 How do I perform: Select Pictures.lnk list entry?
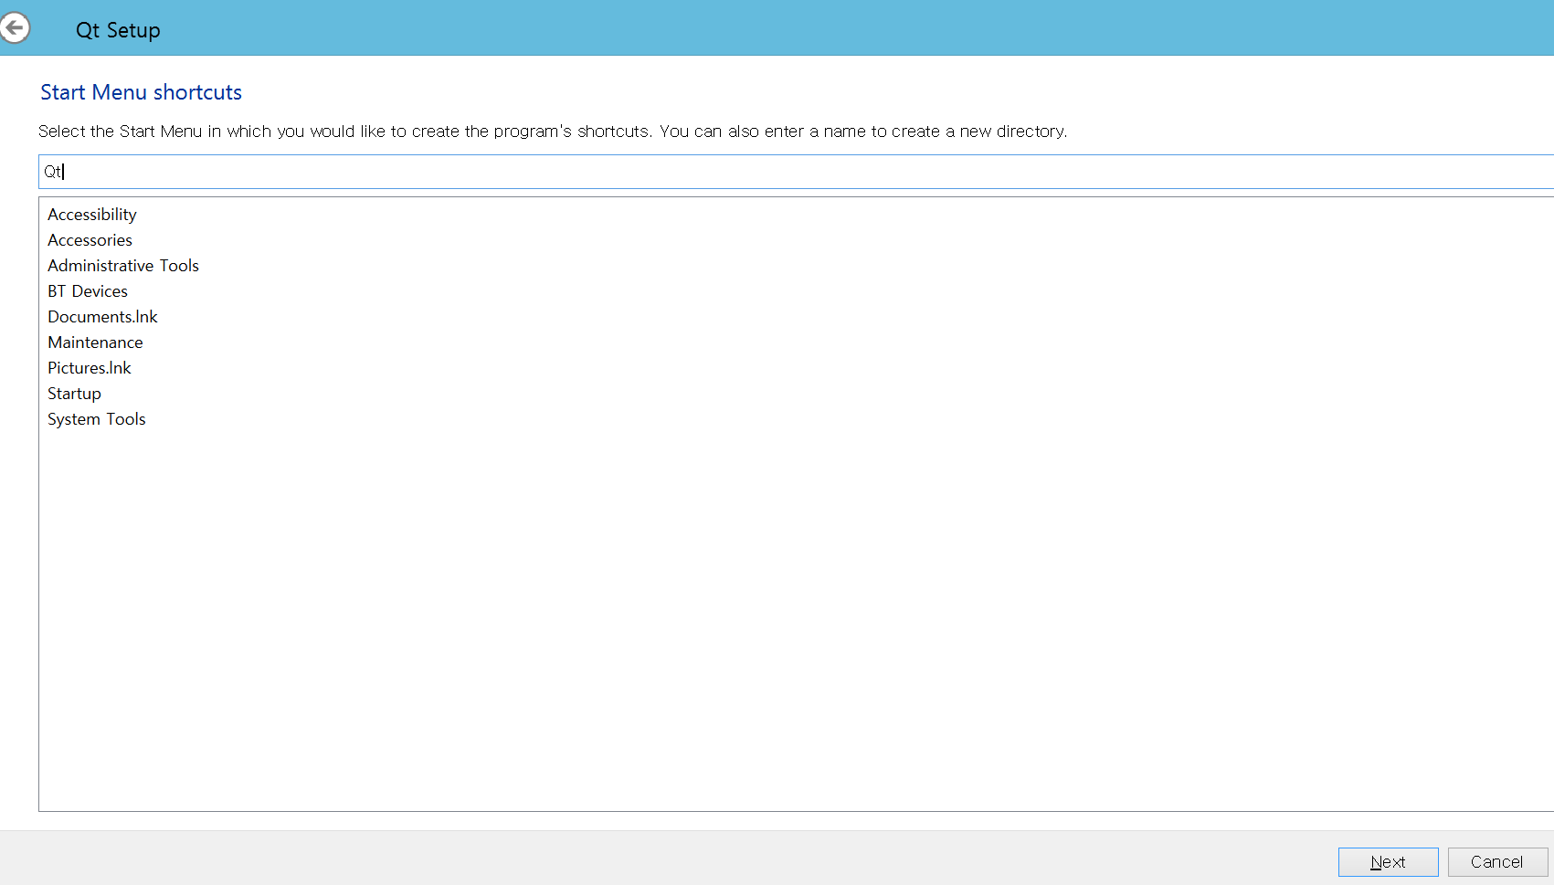90,368
